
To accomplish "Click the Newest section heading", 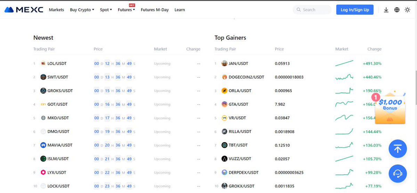I will click(43, 38).
